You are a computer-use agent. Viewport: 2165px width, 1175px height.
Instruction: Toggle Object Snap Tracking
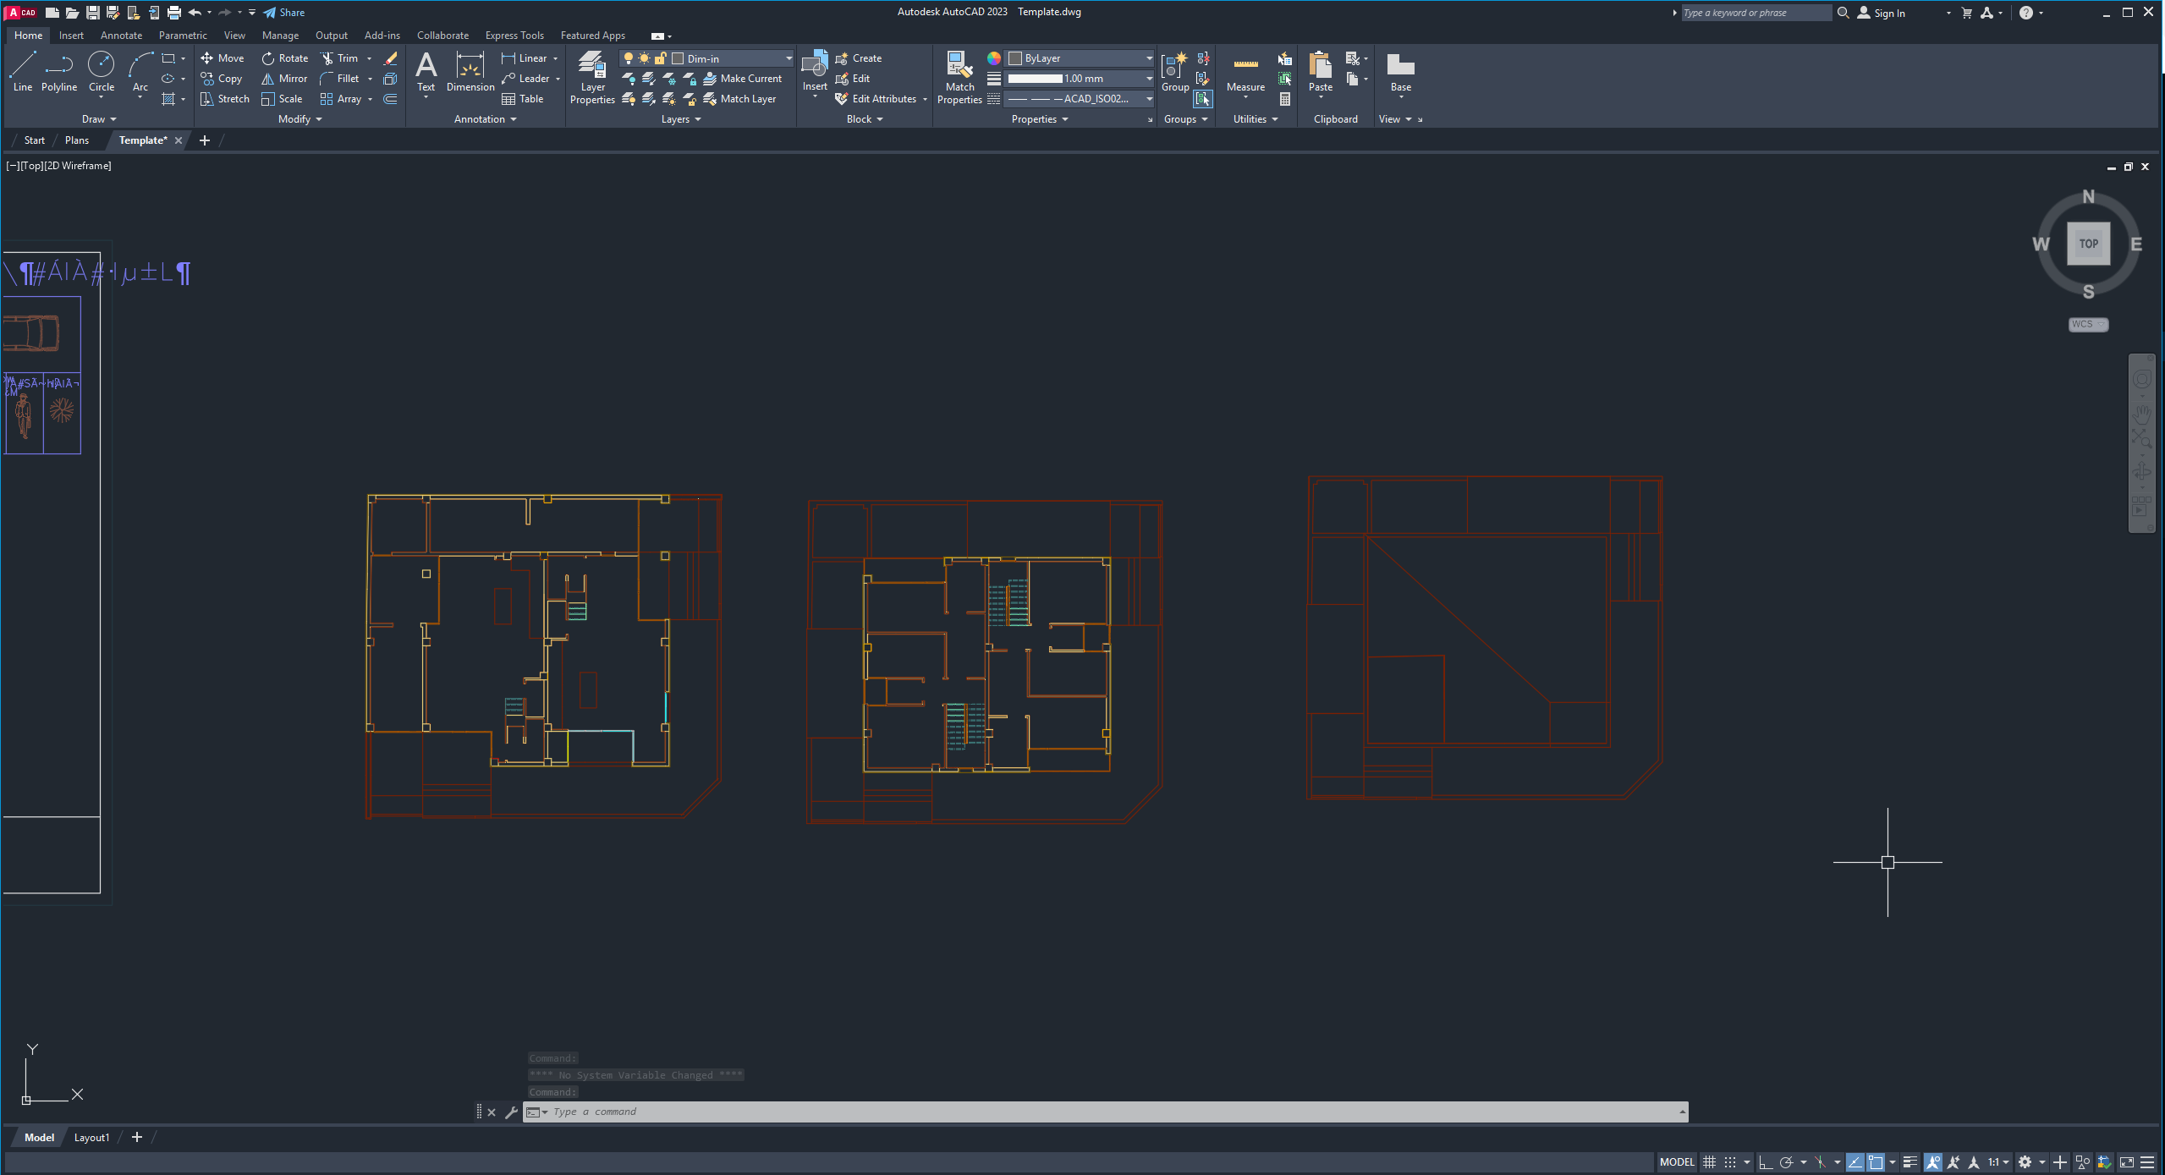pos(1855,1162)
